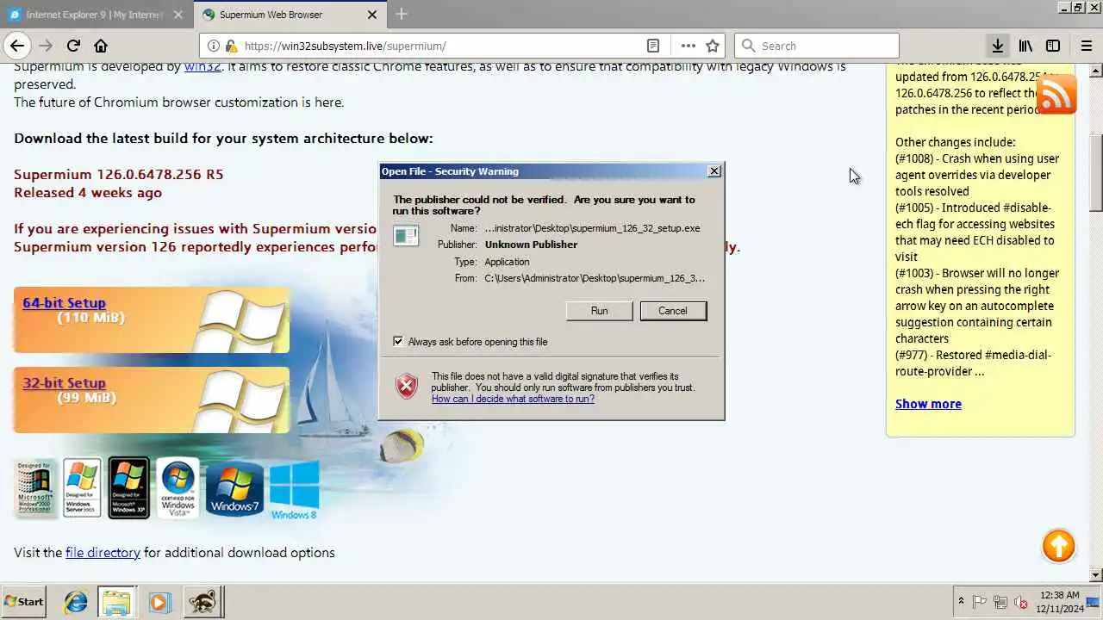Image resolution: width=1103 pixels, height=620 pixels.
Task: Open the library bookshelf icon
Action: tap(1025, 46)
